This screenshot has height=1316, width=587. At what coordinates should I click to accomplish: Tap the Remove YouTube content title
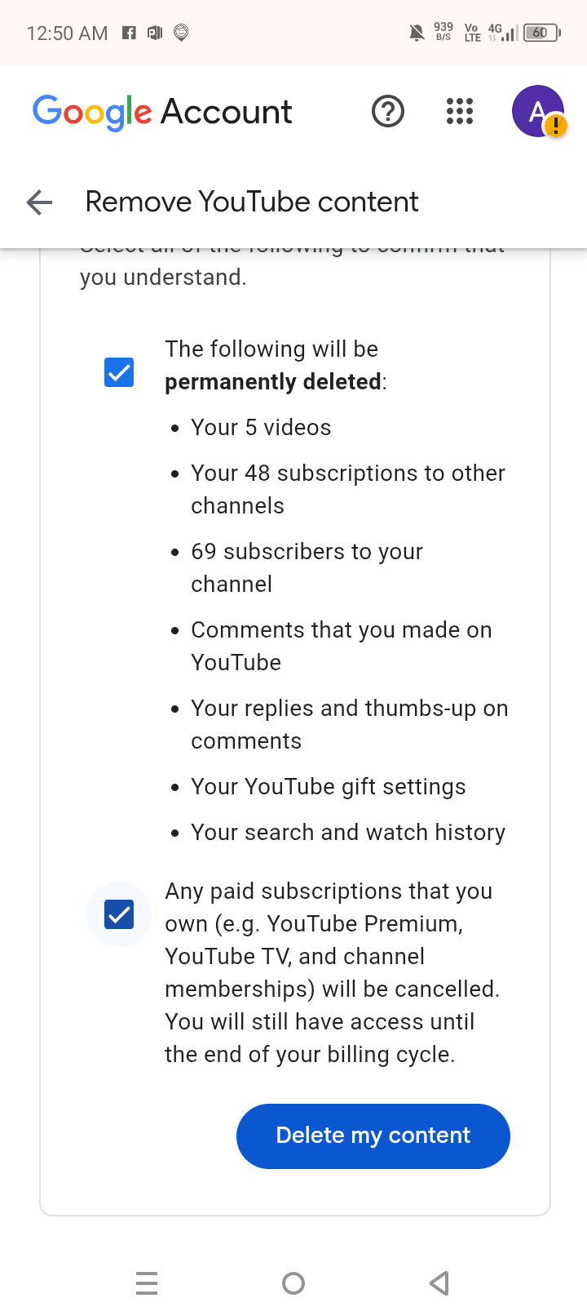[x=252, y=202]
